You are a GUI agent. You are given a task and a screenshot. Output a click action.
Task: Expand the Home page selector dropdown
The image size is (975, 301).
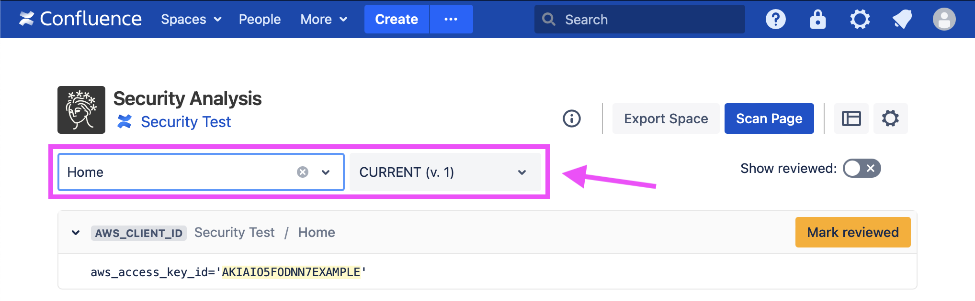point(326,172)
